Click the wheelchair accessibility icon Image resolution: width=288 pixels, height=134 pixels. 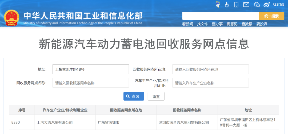(227, 5)
